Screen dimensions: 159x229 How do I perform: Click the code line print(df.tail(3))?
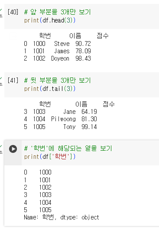point(50,89)
